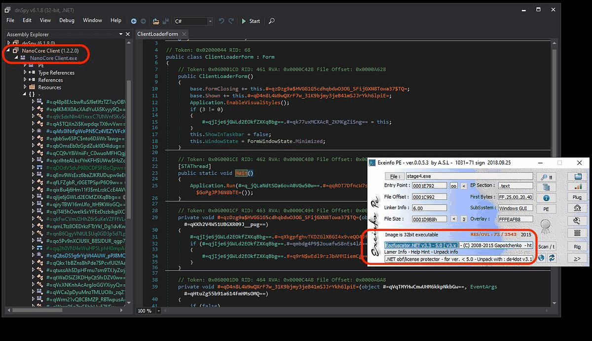This screenshot has width=592, height=341.
Task: Expand the #=qbbSw65PC$nto6DJiWxTawg== class
Action: (x=33, y=139)
